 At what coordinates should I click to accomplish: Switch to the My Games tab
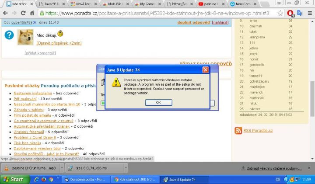(147, 4)
